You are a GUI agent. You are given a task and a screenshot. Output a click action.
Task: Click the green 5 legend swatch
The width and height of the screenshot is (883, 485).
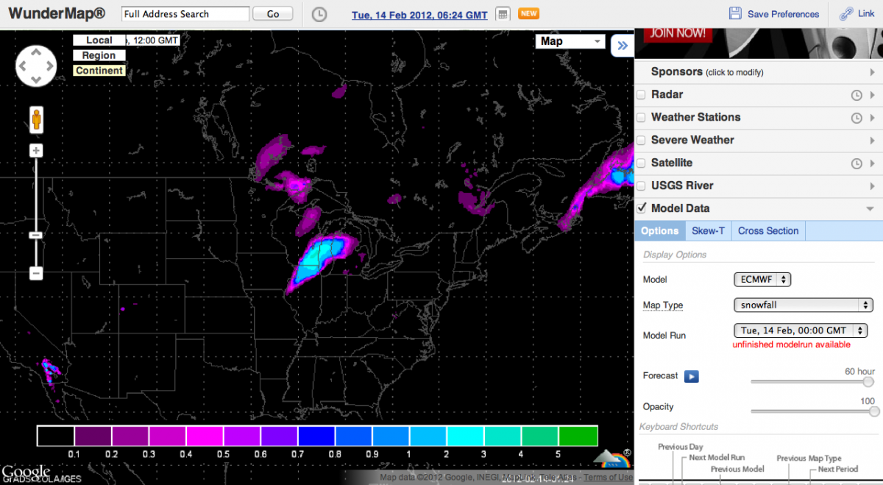[x=578, y=436]
